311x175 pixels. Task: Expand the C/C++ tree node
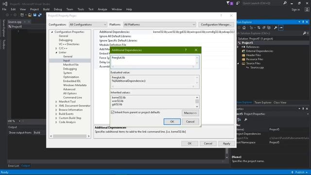click(56, 49)
